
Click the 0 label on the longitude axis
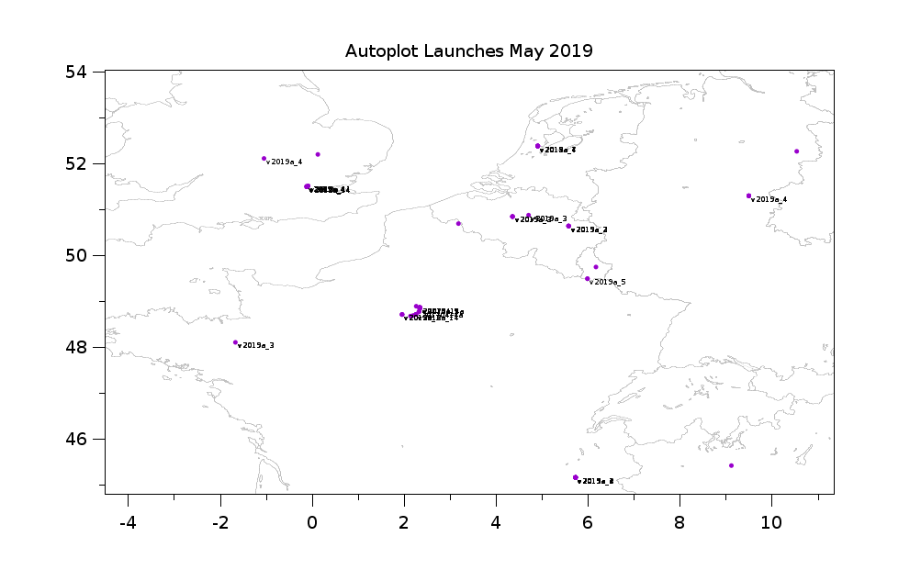tap(312, 522)
